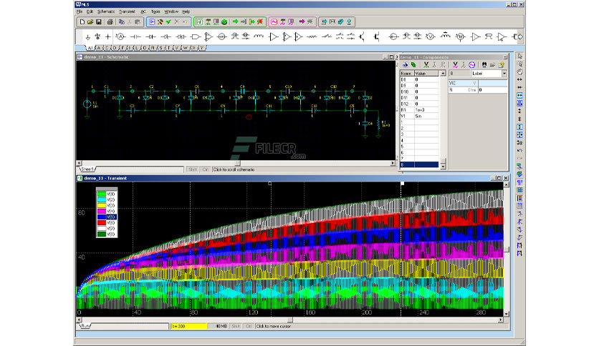Screen dimensions: 599x346
Task: Click the pink sine wave AC icon
Action: (274, 21)
